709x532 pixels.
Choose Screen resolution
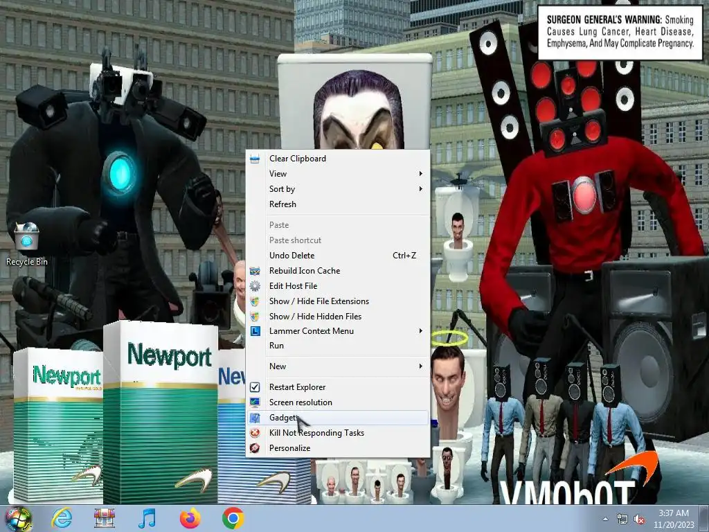point(338,402)
